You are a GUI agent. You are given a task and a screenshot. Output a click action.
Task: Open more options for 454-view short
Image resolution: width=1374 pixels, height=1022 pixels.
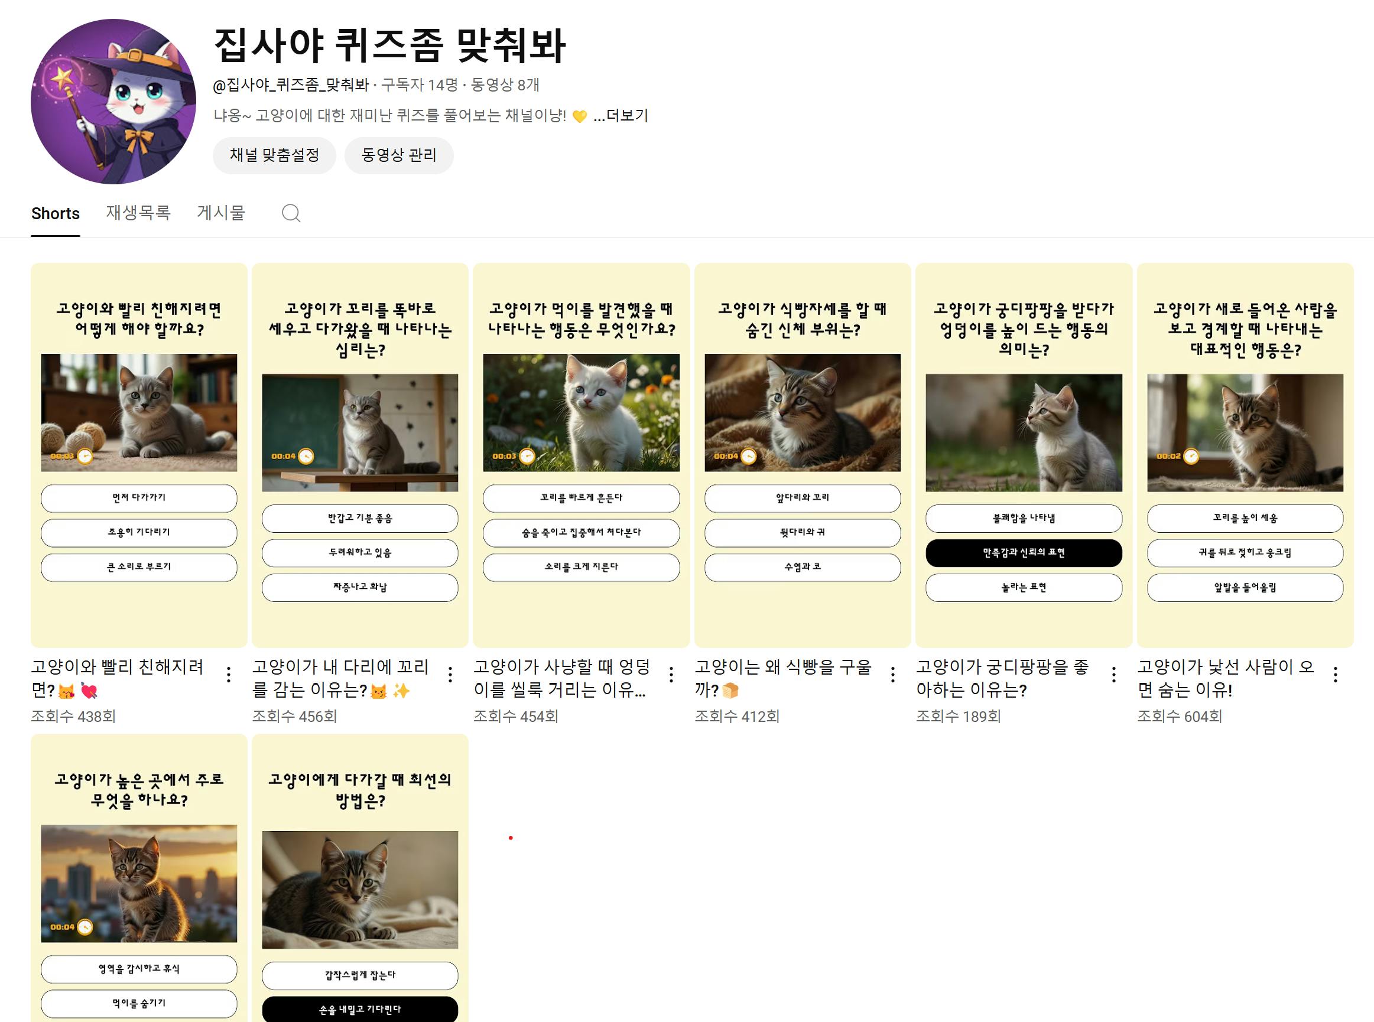coord(671,674)
